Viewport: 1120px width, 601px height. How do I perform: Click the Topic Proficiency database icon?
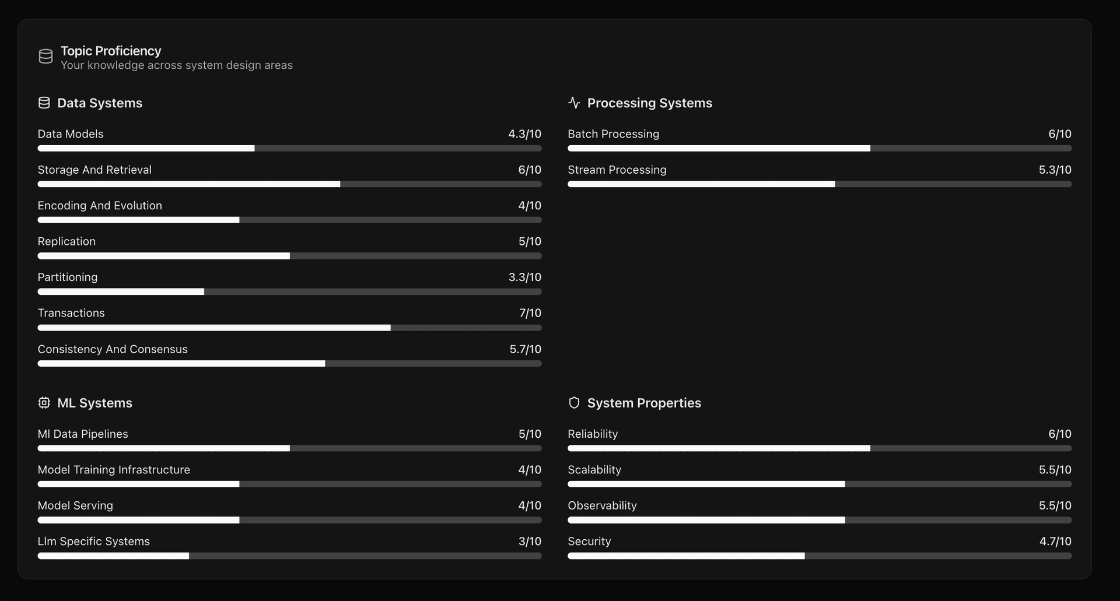coord(45,57)
